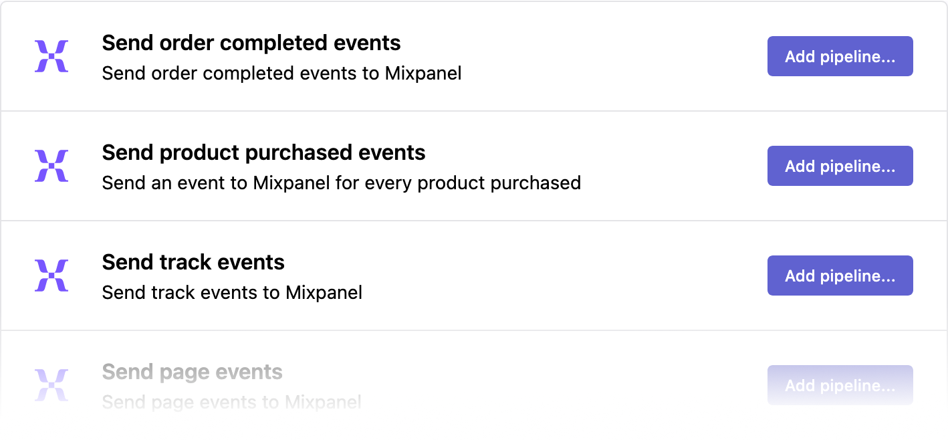Click Add pipeline for Send product purchased events
The image size is (948, 440).
tap(840, 166)
